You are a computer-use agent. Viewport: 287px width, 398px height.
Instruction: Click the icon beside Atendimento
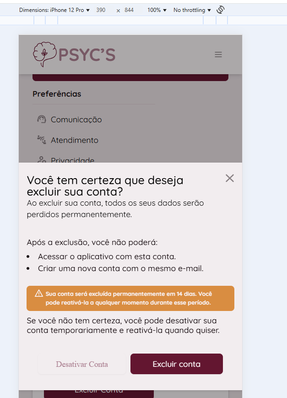pyautogui.click(x=42, y=140)
